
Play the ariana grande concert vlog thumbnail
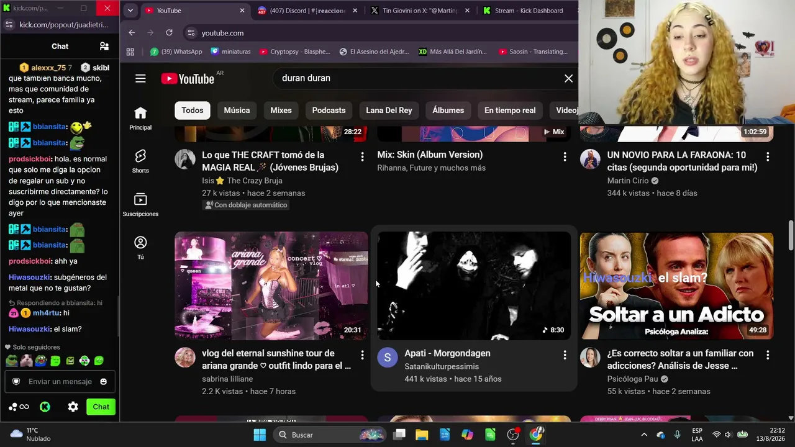[271, 286]
